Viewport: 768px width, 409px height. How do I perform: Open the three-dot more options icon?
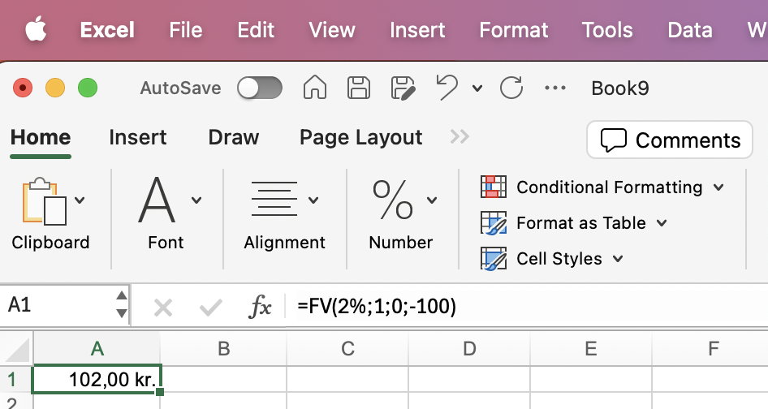click(555, 88)
